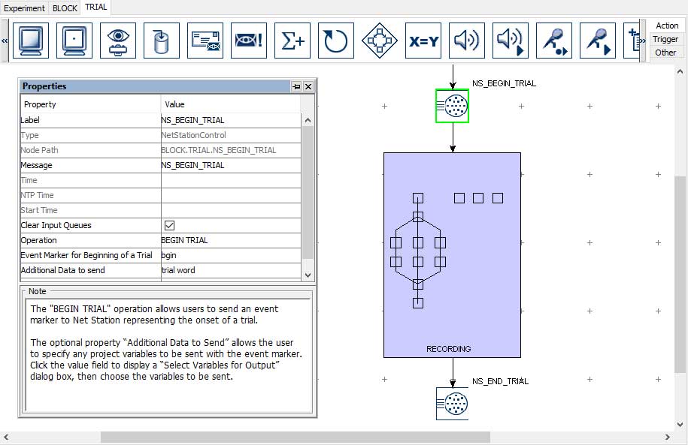Click the NS_END_TRIAL node on the canvas
Screen dimensions: 688x445
pos(453,404)
